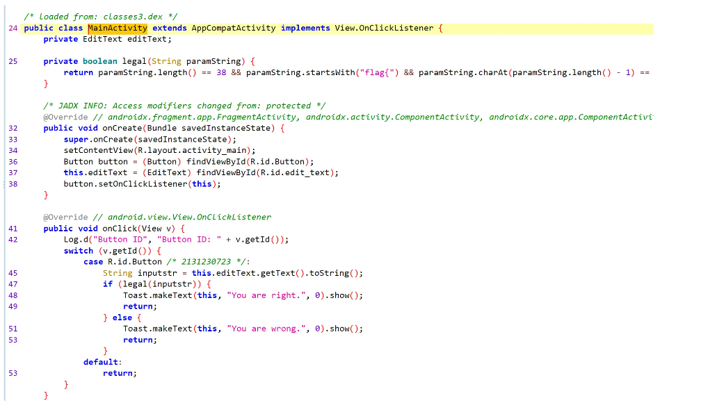The height and width of the screenshot is (412, 717).
Task: Click legal(inputstr) in the if condition
Action: coord(159,284)
